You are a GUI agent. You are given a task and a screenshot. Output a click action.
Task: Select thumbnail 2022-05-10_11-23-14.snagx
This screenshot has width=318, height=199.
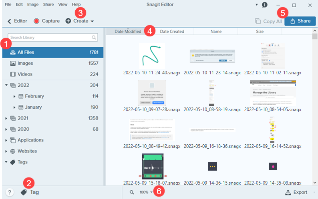[x=212, y=56]
